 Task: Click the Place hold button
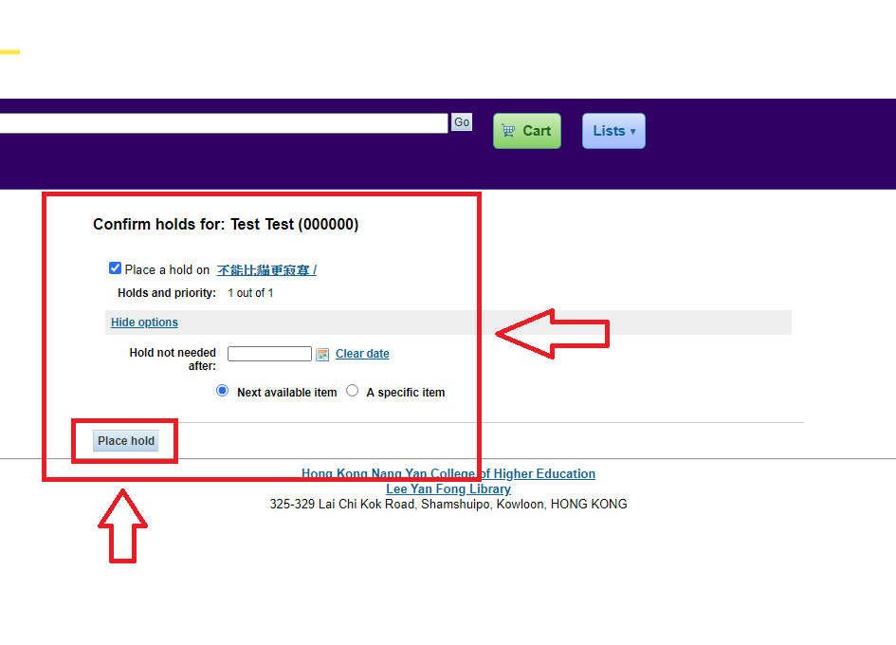click(x=126, y=441)
